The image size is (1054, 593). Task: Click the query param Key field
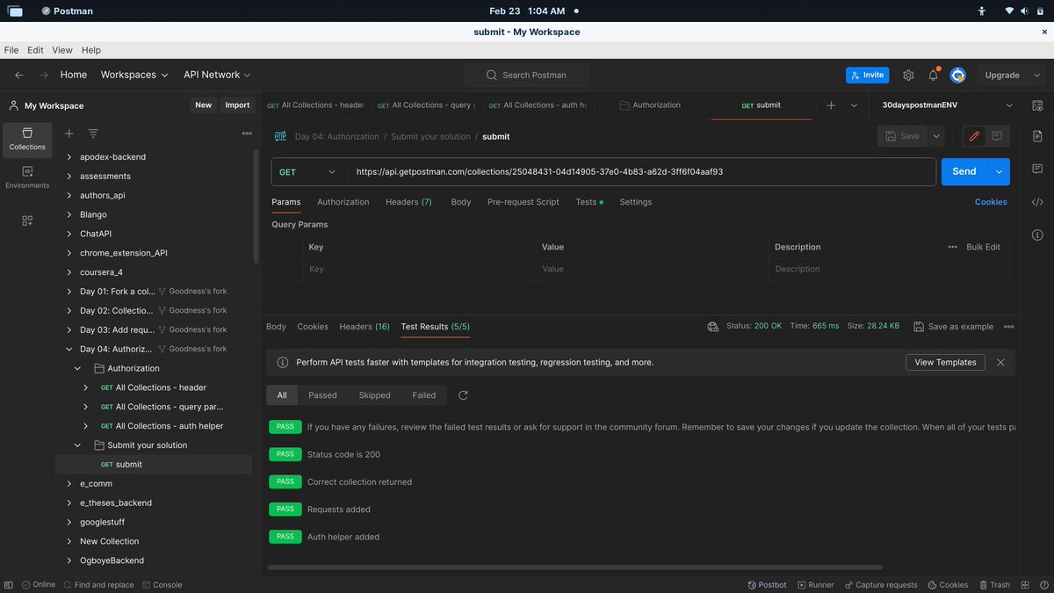point(419,269)
